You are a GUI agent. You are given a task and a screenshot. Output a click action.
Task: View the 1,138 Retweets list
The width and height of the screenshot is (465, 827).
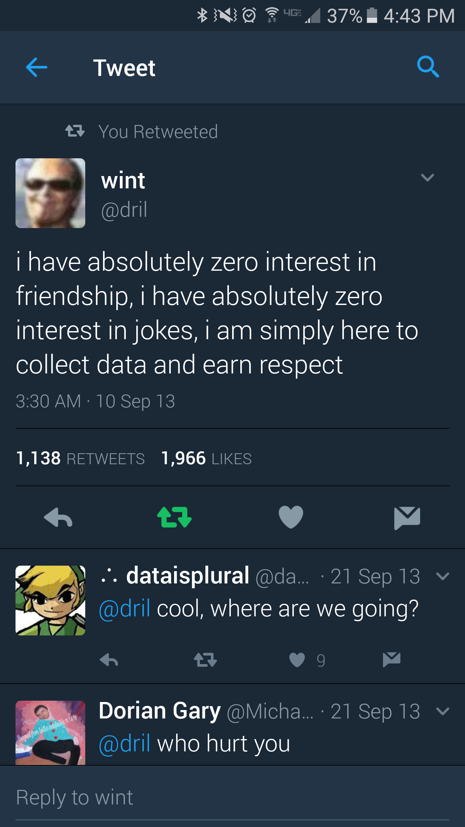[80, 458]
